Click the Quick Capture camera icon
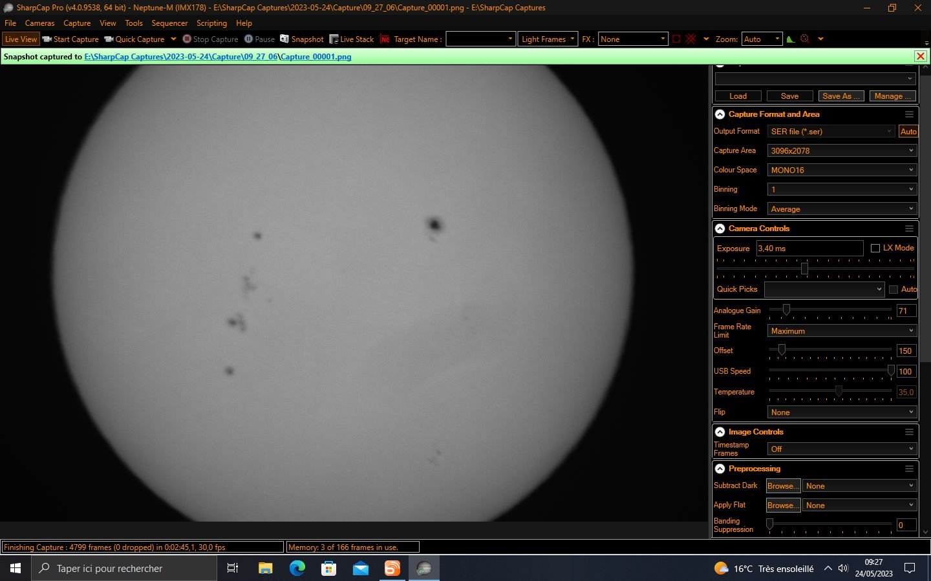 point(109,39)
